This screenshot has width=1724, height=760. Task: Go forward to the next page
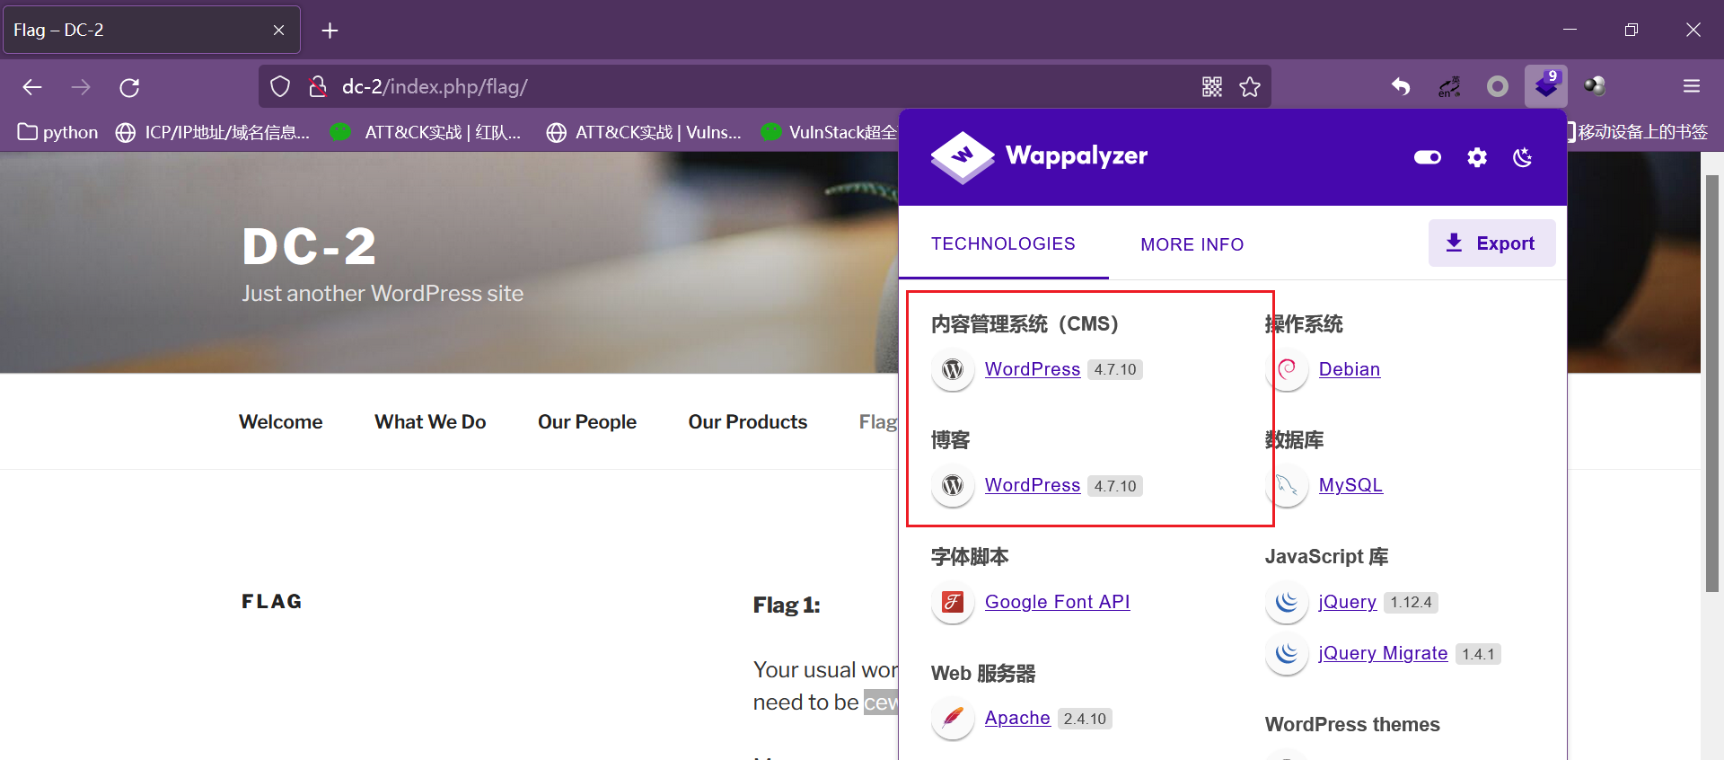[81, 87]
